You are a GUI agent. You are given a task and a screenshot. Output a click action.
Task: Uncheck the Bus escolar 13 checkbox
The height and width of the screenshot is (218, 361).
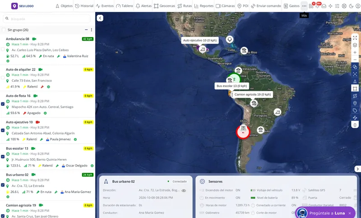click(3, 157)
